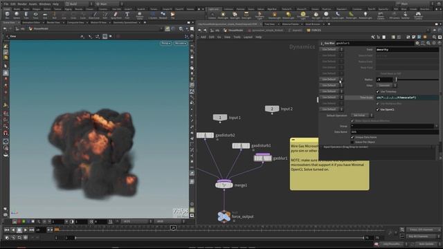Select the Sphere shelf tool
The height and width of the screenshot is (249, 443).
17,15
